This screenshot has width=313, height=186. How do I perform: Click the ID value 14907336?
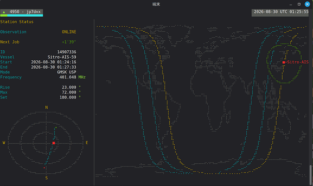(67, 52)
